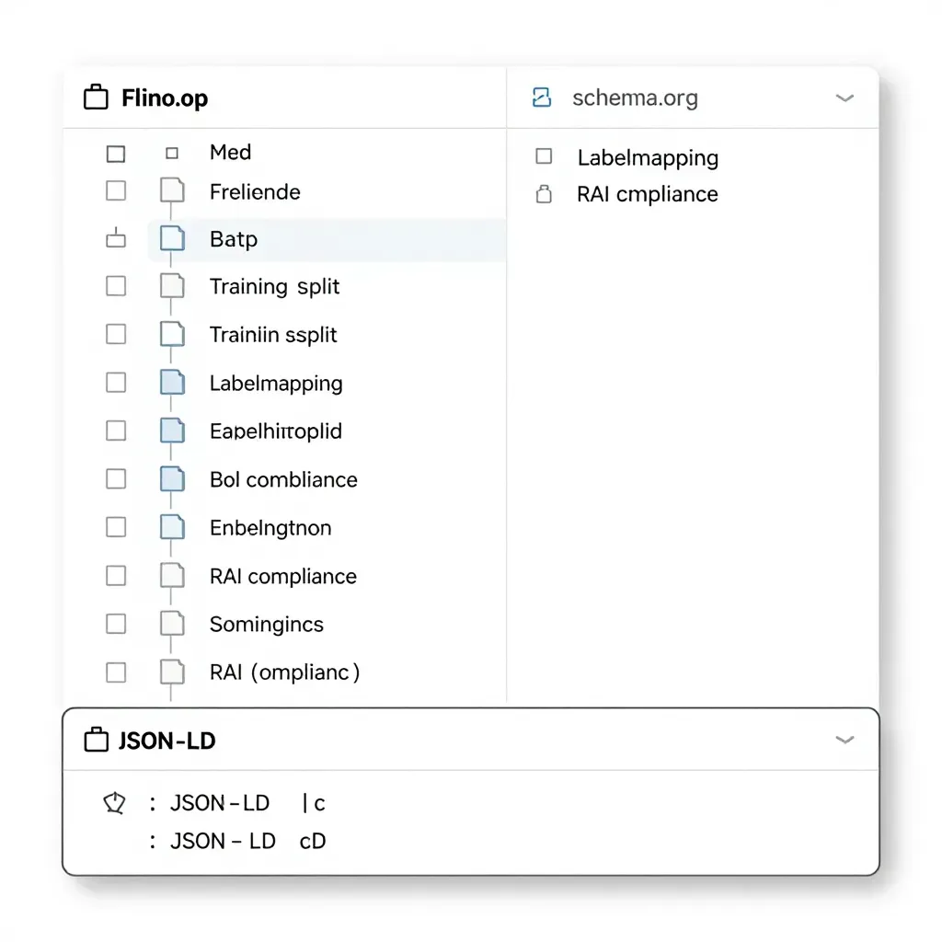Tick the checkbox for Training split
The image size is (942, 942).
click(x=116, y=286)
